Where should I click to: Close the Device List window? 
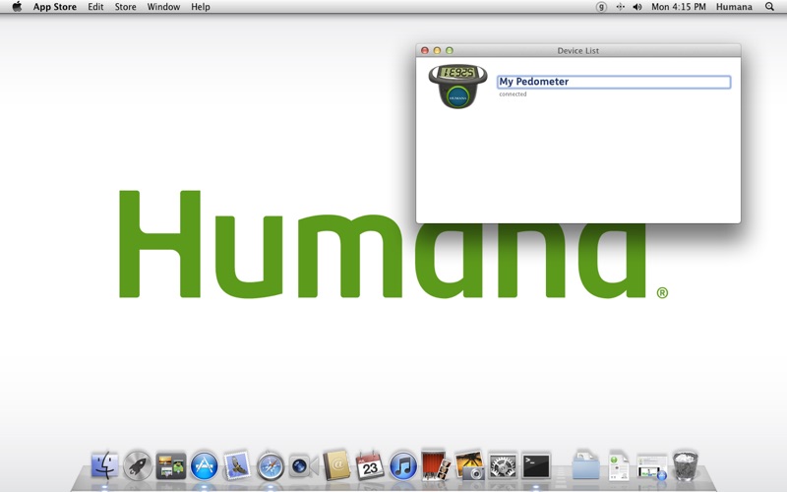click(425, 51)
